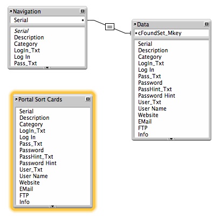The image size is (219, 218).
Task: Select the Website field in Portal Sort Cards
Action: pyautogui.click(x=30, y=182)
